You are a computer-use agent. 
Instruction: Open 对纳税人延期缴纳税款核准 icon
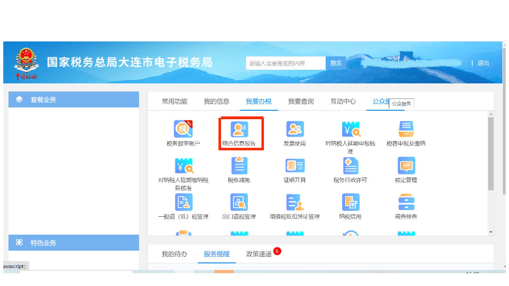(184, 166)
